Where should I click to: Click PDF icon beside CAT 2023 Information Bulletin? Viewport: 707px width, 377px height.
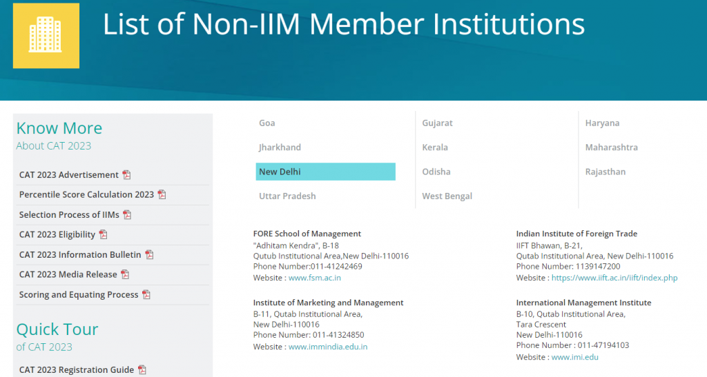pyautogui.click(x=149, y=255)
